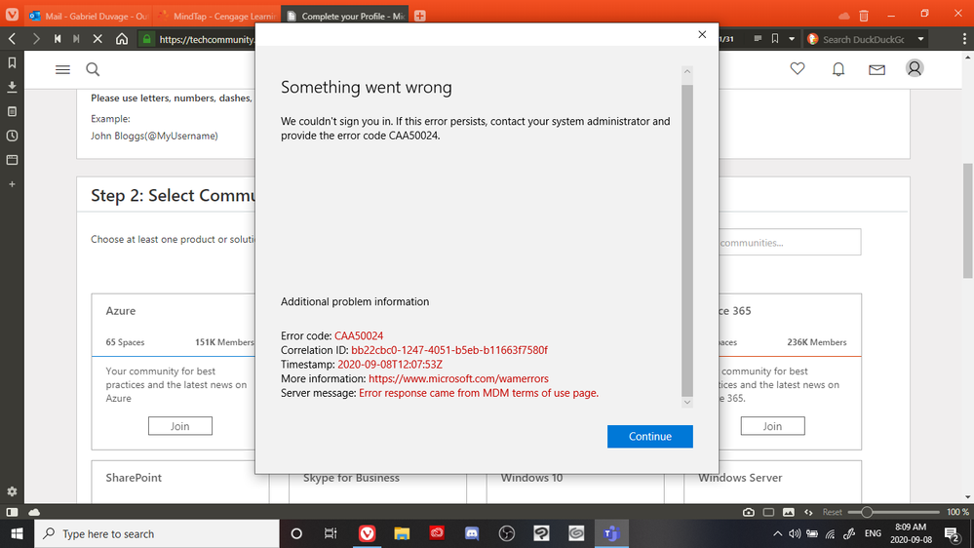Open the Bookmarks panel in sidebar
Image resolution: width=974 pixels, height=548 pixels.
(12, 62)
